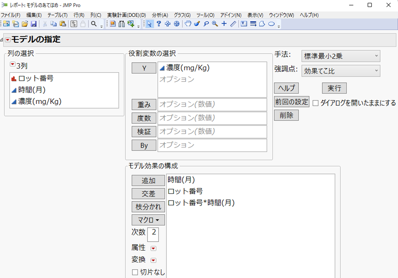Open the 属性 red triangle menu
The height and width of the screenshot is (278, 398).
click(x=153, y=248)
